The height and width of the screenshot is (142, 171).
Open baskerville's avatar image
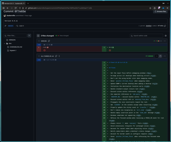[x=5, y=16]
